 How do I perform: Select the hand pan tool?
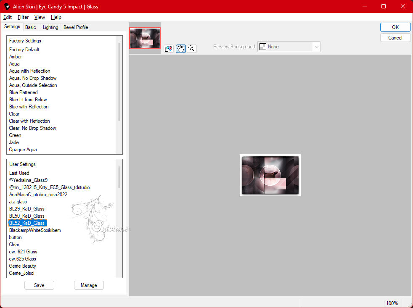(181, 49)
